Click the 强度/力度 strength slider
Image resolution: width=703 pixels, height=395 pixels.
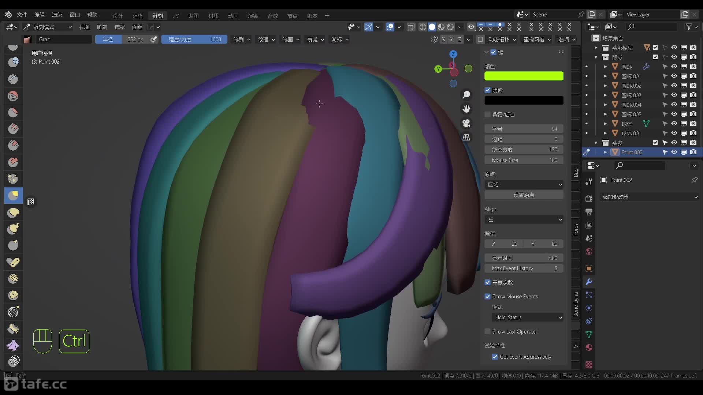[194, 39]
